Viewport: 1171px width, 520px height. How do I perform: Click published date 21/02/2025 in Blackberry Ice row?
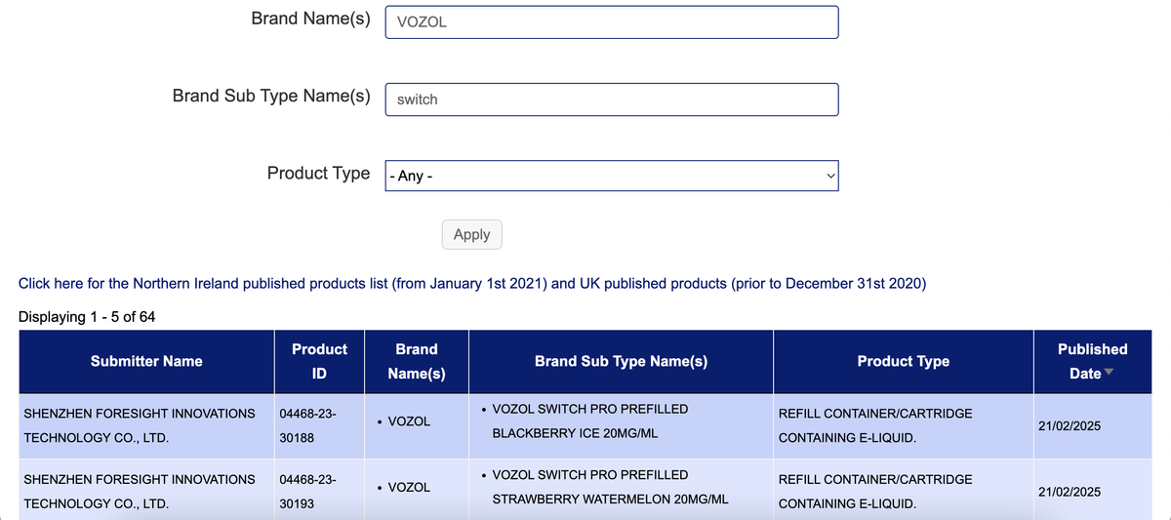coord(1069,426)
